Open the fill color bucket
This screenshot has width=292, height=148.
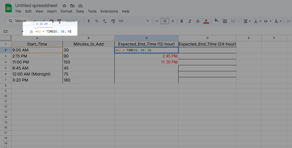point(216,21)
